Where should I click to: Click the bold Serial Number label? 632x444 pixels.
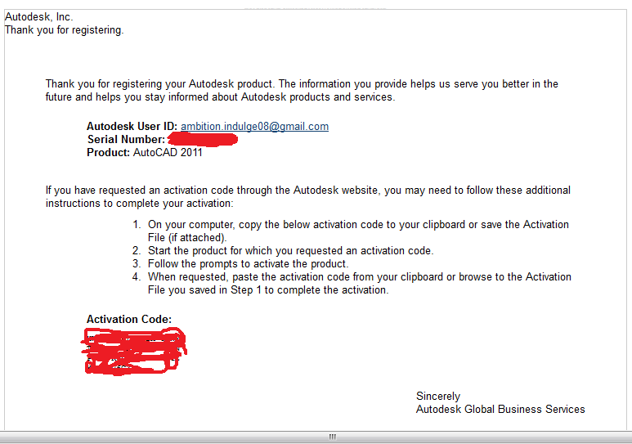tap(126, 140)
